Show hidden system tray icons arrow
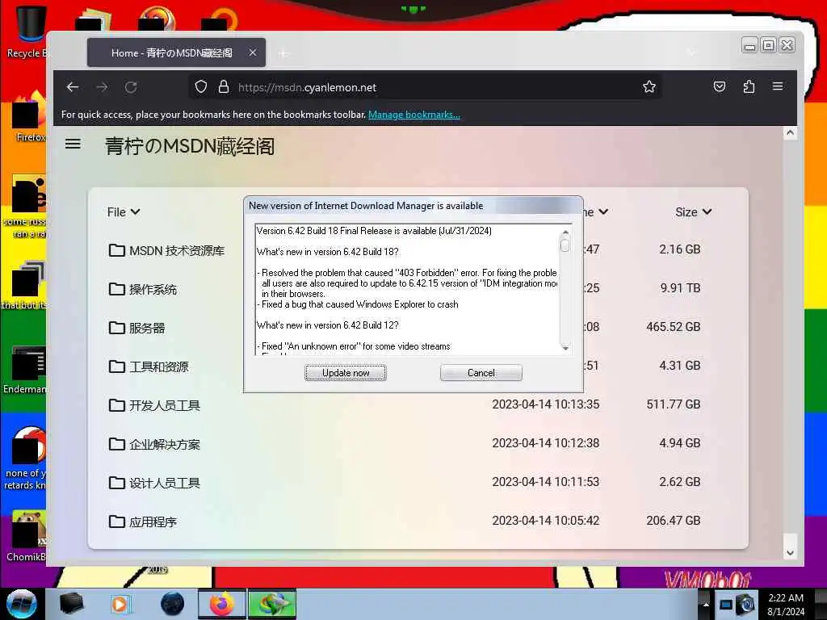The image size is (827, 620). click(706, 604)
